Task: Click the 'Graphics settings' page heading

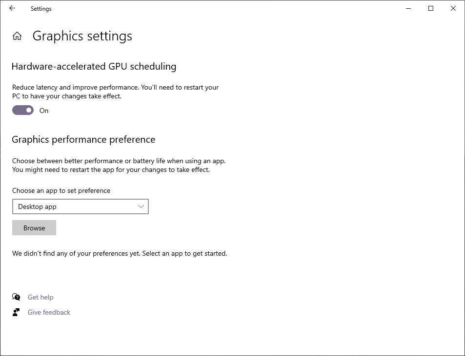Action: pos(82,36)
